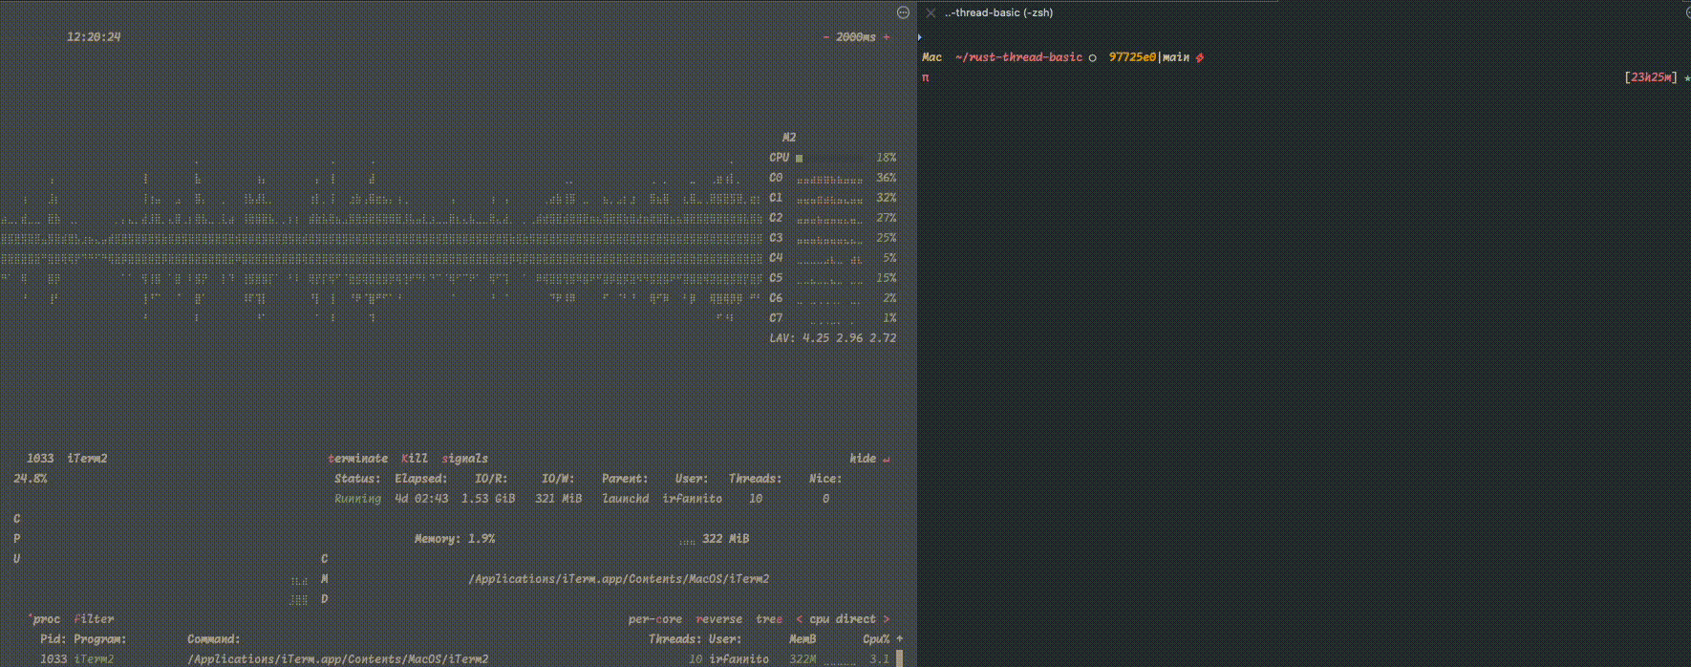Close the thread-basic zsh tab
Viewport: 1691px width, 667px height.
click(931, 13)
